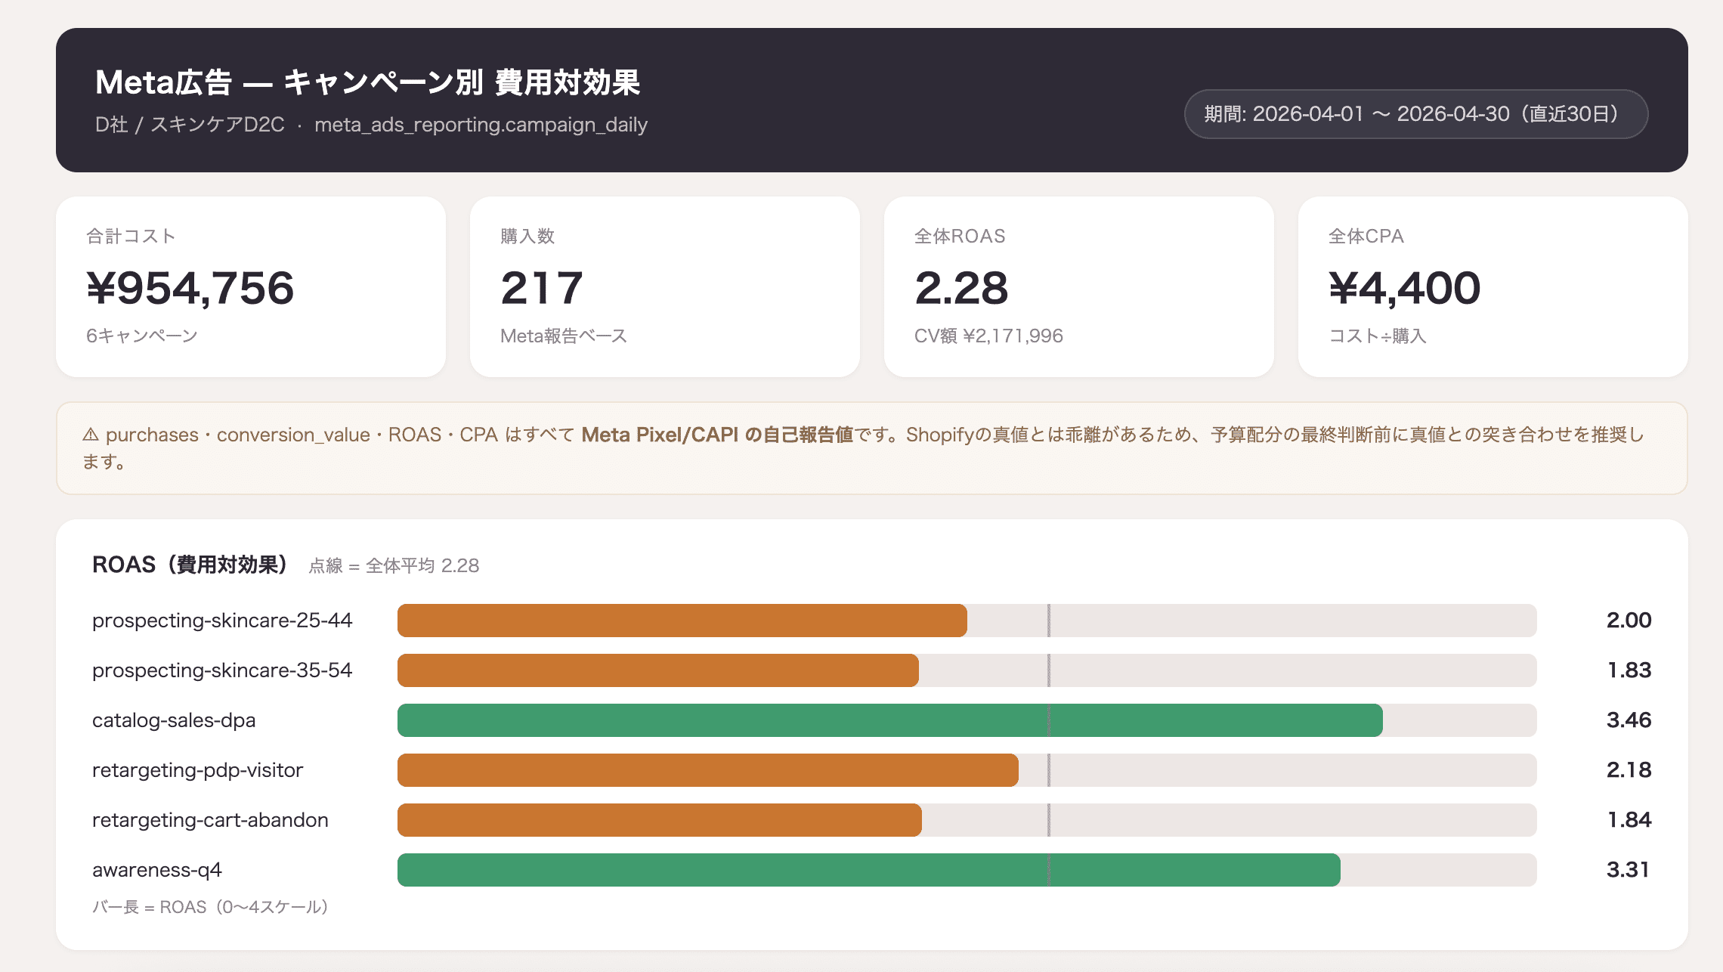This screenshot has width=1723, height=972.
Task: Click the CV額 ¥2,171,996 caption
Action: coord(988,336)
